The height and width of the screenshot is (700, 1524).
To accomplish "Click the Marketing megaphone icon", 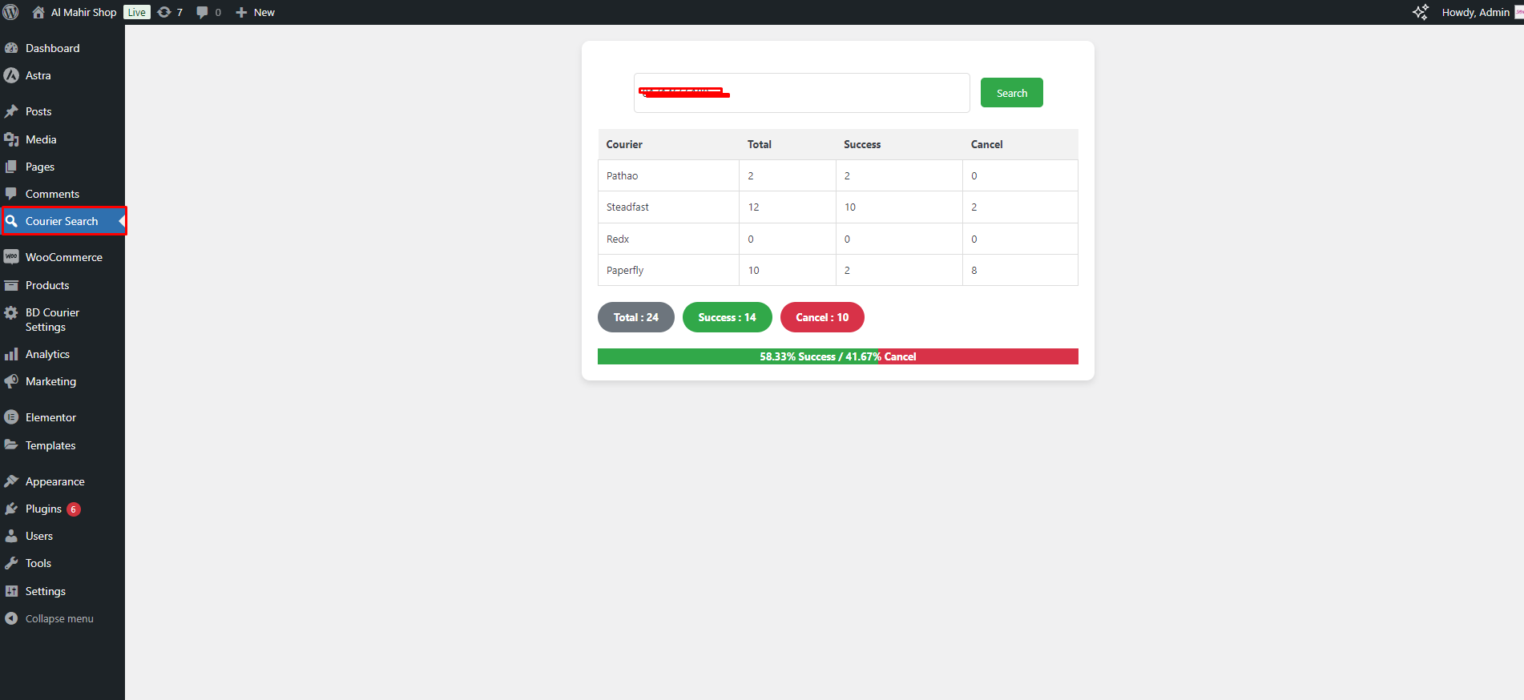I will [11, 381].
